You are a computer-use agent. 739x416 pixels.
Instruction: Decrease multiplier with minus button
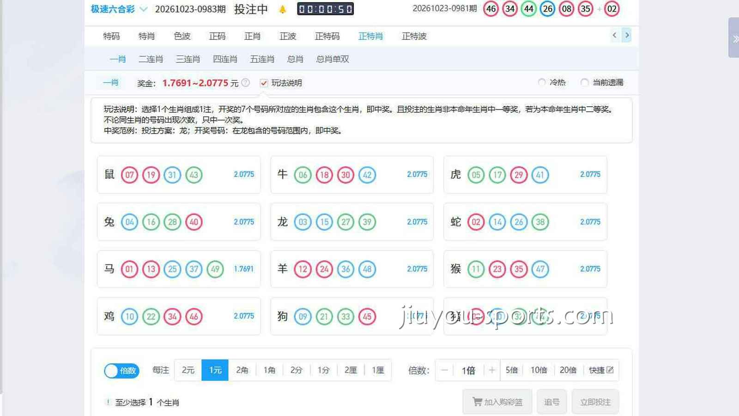(x=444, y=370)
